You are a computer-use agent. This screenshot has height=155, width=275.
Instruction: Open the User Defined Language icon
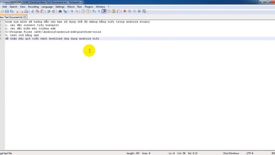(109, 11)
